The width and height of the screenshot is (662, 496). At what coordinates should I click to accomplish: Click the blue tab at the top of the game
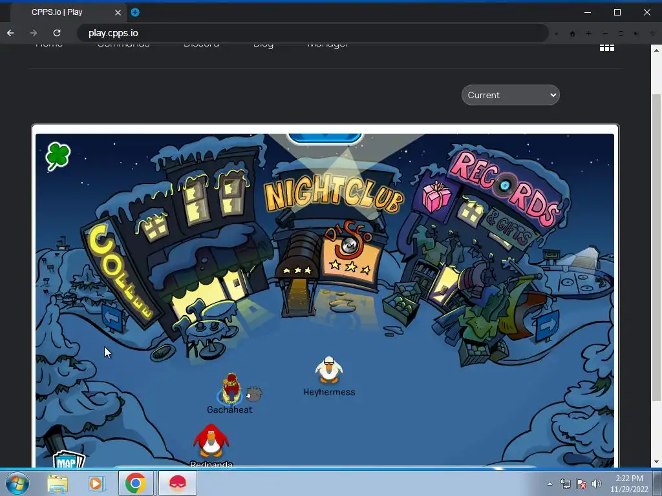pyautogui.click(x=325, y=138)
